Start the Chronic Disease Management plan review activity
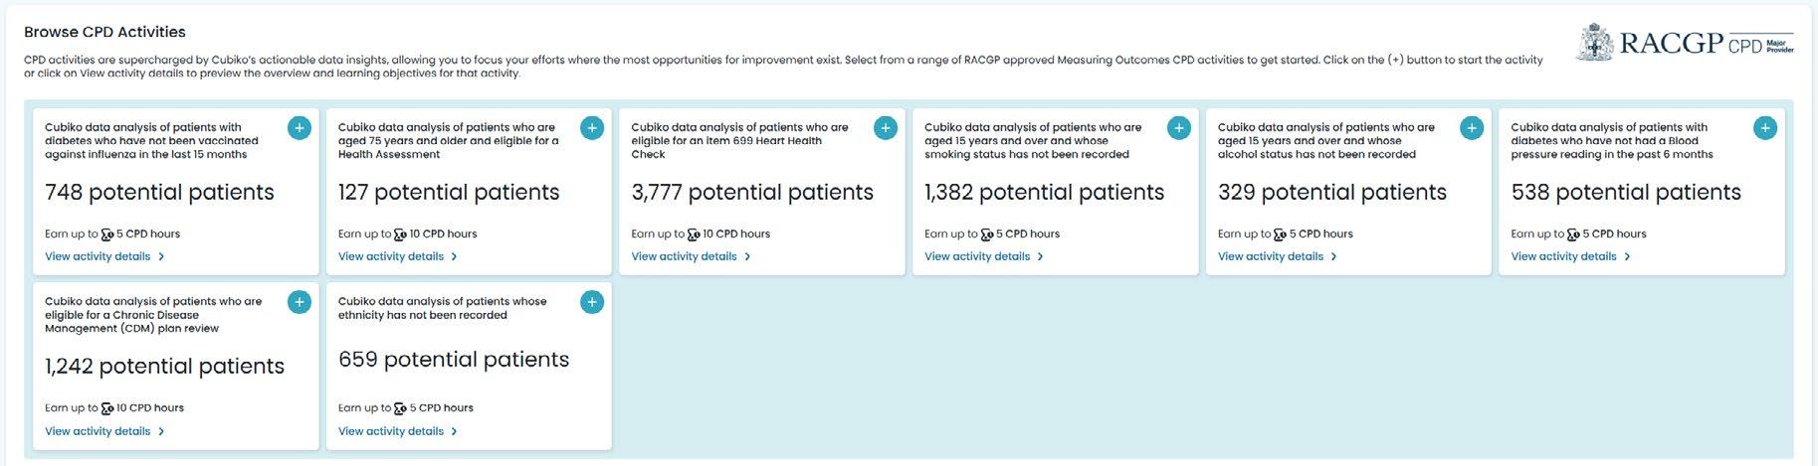The image size is (1818, 466). click(300, 302)
